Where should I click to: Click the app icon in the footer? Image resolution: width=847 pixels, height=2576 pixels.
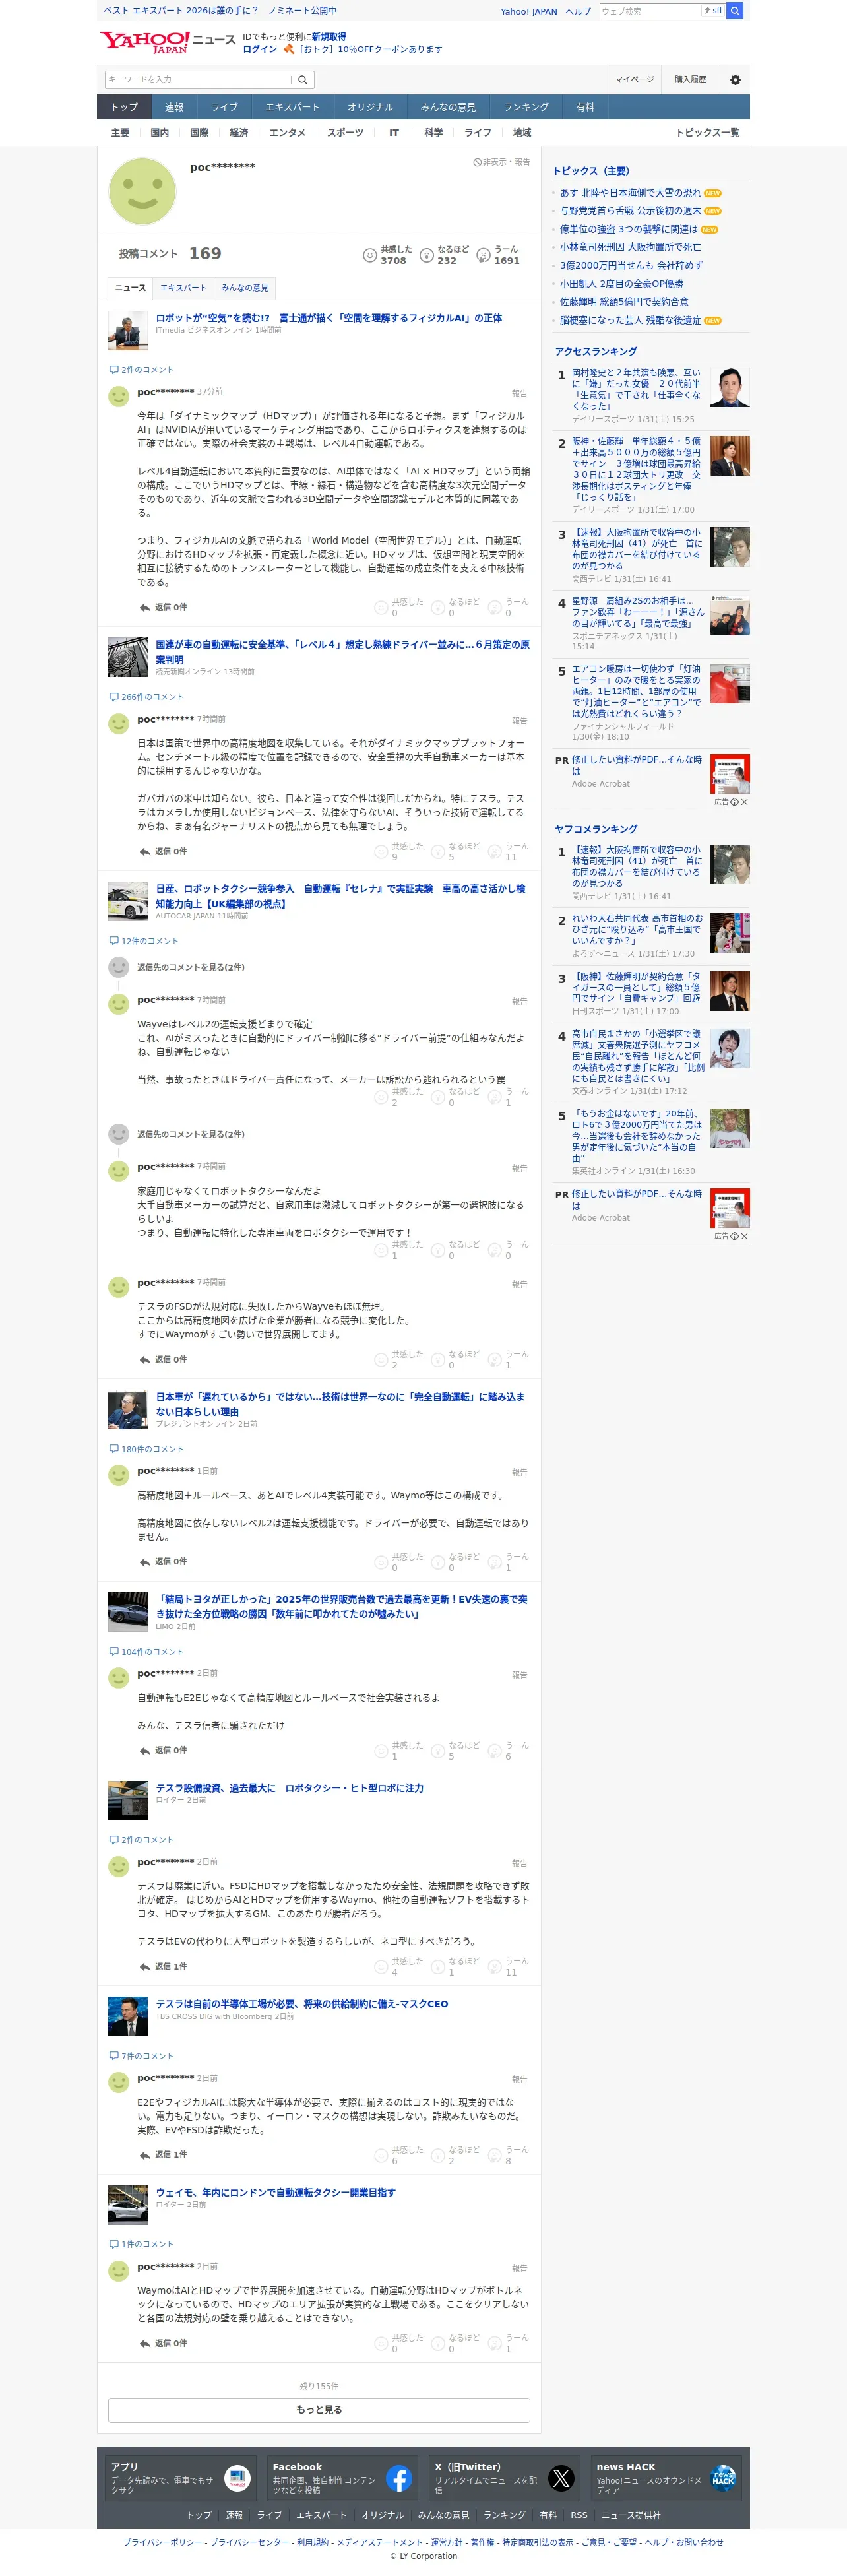237,2478
